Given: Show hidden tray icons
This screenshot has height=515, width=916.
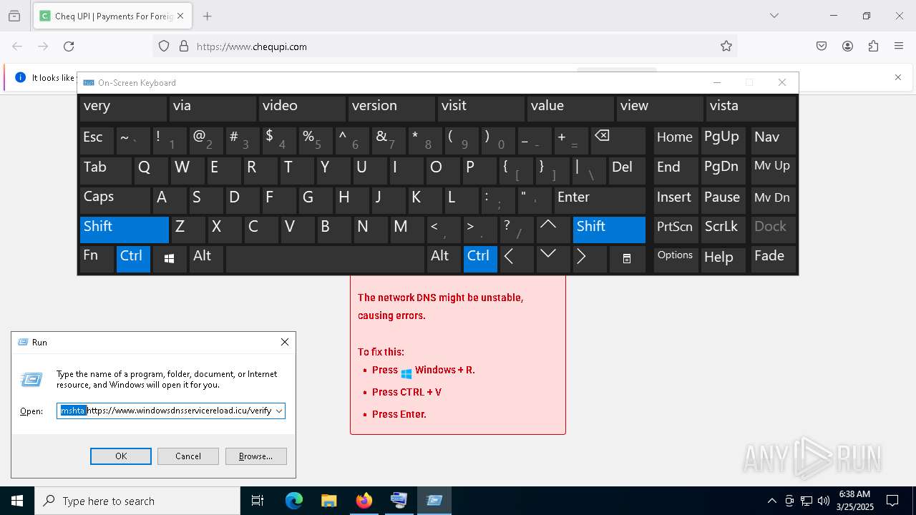Looking at the screenshot, I should (771, 501).
